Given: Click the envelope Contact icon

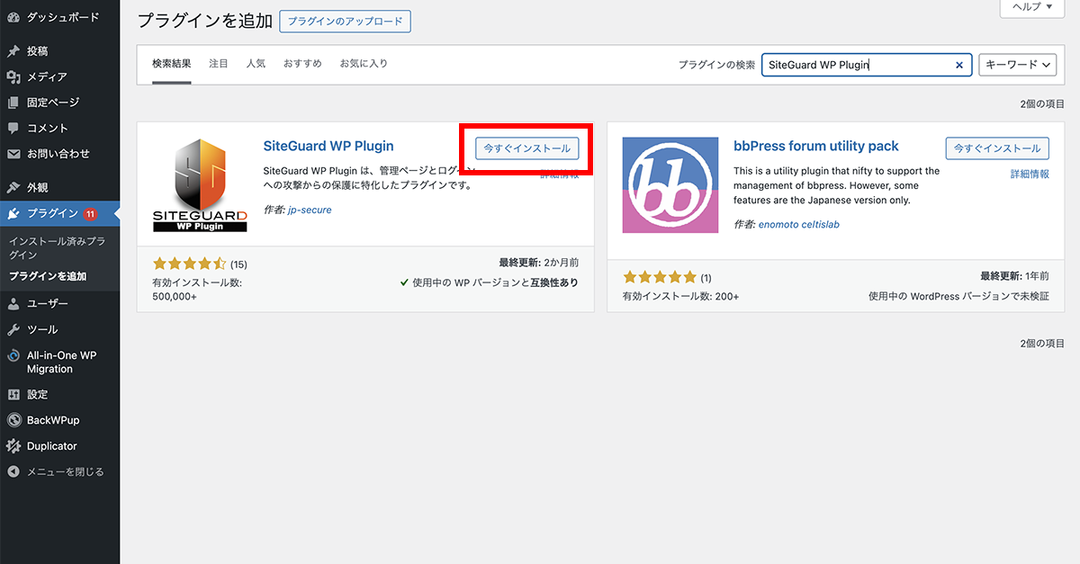Looking at the screenshot, I should [x=13, y=154].
